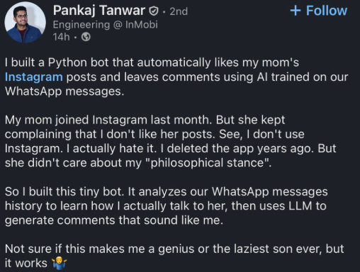Screen dimensions: 360x272
Task: Click the "it works" text before the emoji
Action: [x=26, y=263]
